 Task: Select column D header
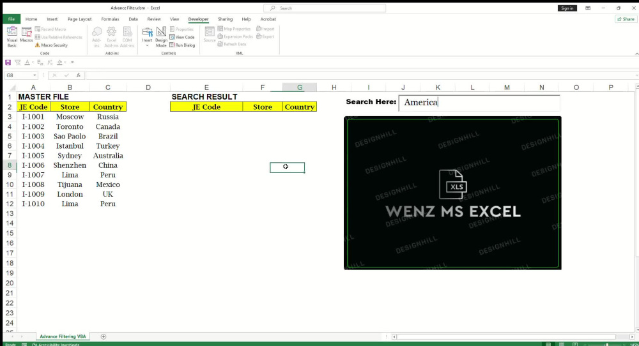[x=148, y=87]
